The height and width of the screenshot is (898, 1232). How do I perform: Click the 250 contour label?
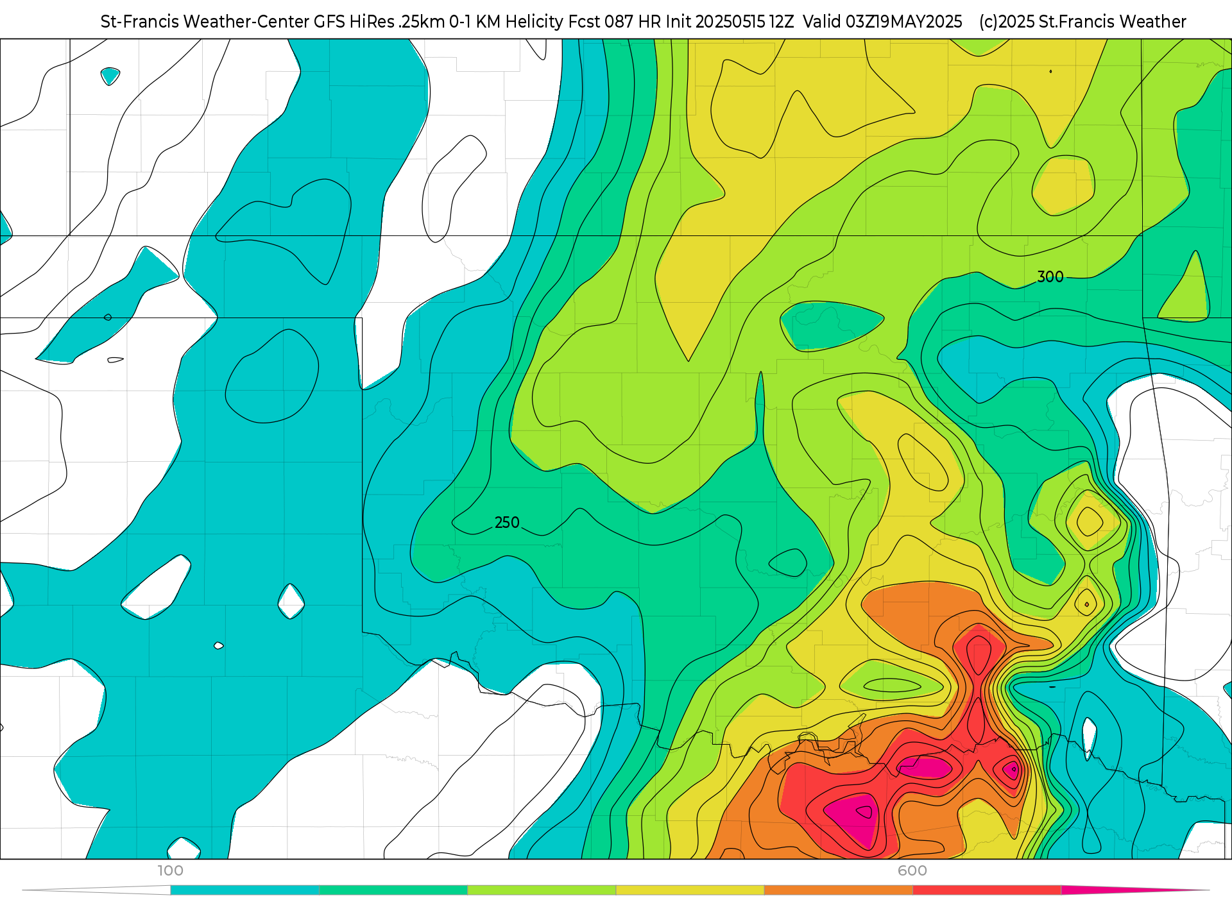(x=507, y=523)
